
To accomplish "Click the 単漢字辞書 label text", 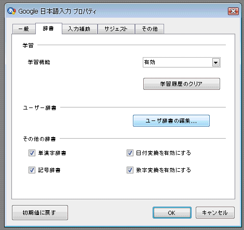I will (x=52, y=153).
